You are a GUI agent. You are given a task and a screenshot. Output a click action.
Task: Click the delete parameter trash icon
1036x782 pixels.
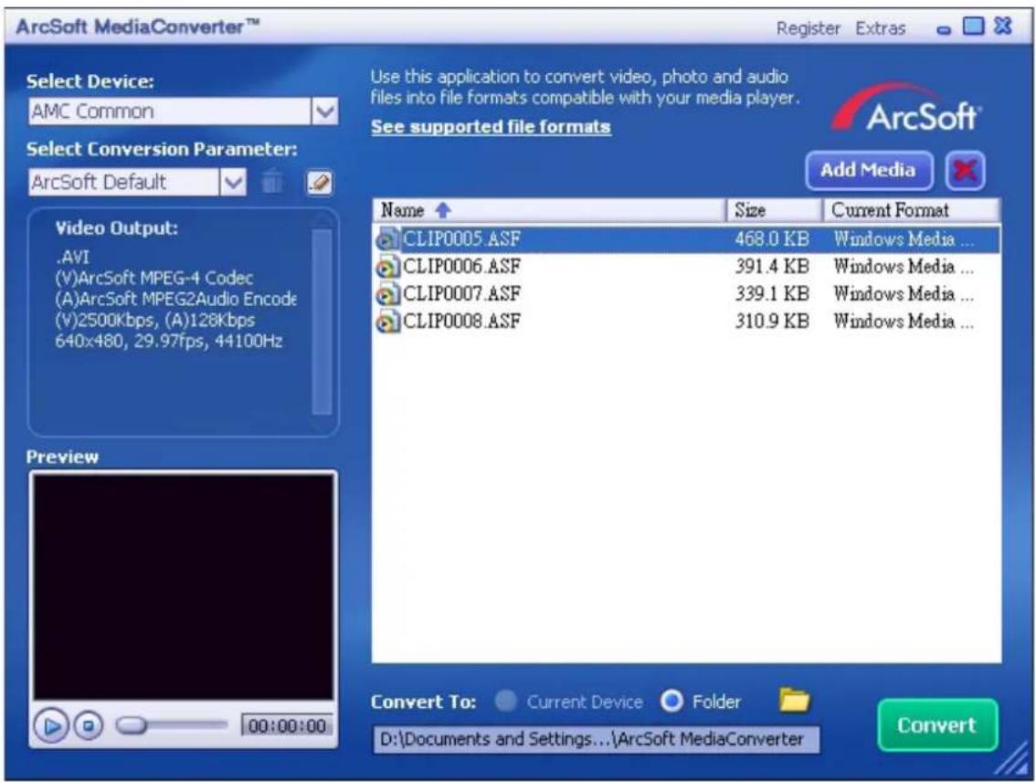point(271,181)
